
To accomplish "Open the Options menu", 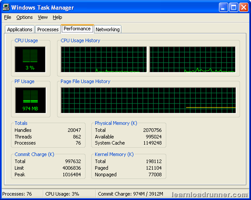I will [x=25, y=17].
